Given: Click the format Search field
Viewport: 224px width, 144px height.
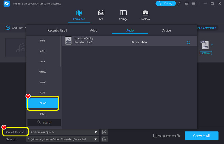Looking at the screenshot, I should pyautogui.click(x=44, y=122).
